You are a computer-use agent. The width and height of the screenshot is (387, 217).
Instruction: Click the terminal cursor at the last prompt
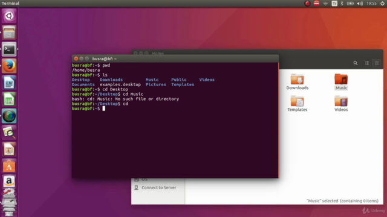pyautogui.click(x=104, y=108)
